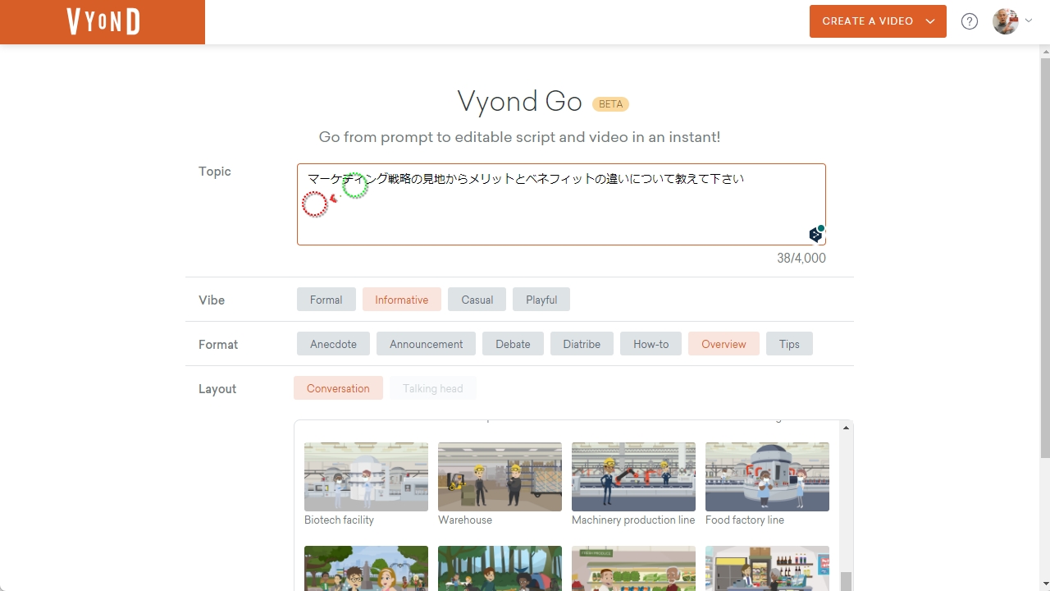Choose the Debate format

tap(513, 344)
